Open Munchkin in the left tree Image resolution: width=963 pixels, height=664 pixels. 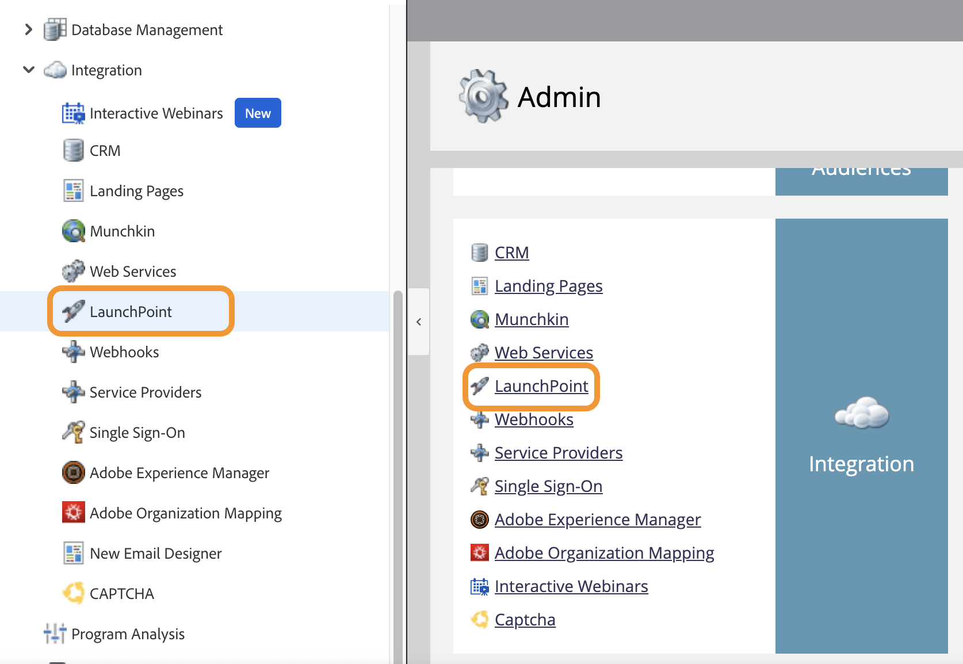point(122,231)
